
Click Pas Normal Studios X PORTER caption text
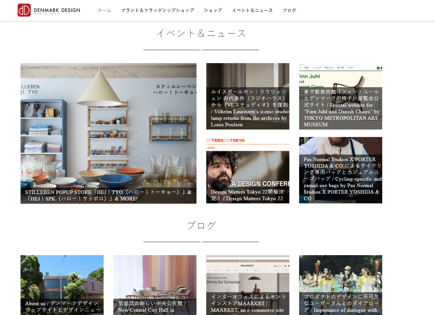[x=342, y=179]
